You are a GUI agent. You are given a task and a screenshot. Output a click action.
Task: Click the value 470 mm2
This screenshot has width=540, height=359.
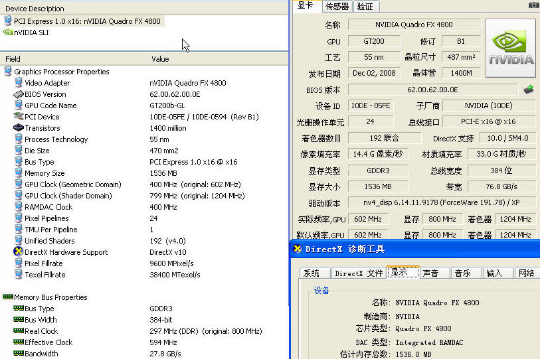[164, 151]
